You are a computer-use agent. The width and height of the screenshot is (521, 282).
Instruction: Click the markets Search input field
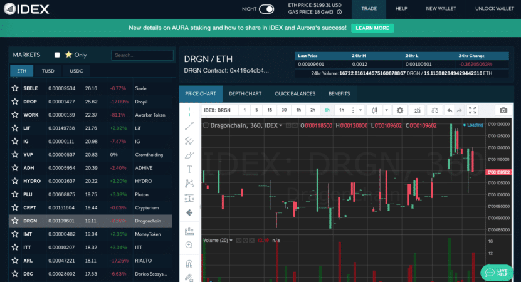[142, 55]
